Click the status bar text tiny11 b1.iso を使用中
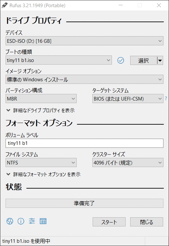169x246 pixels. pos(26,241)
